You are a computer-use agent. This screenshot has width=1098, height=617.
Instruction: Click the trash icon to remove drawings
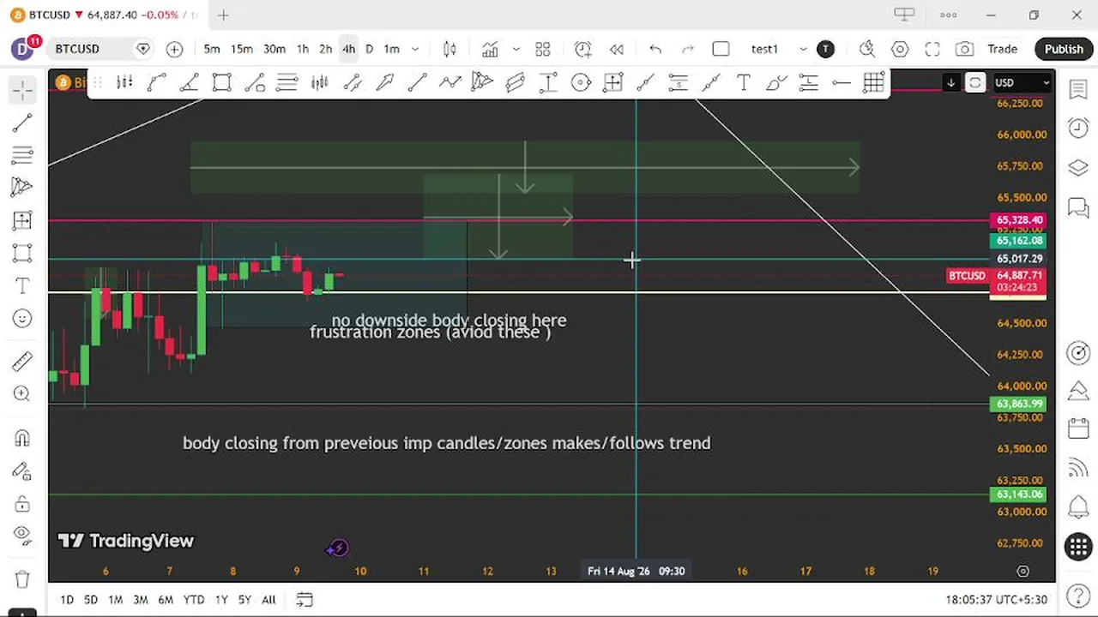click(x=22, y=578)
